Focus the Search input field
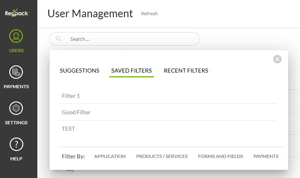The image size is (300, 178). click(129, 39)
